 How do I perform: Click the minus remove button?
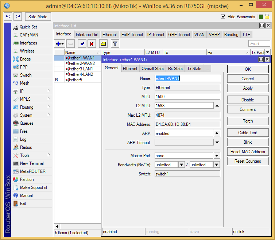(71, 44)
